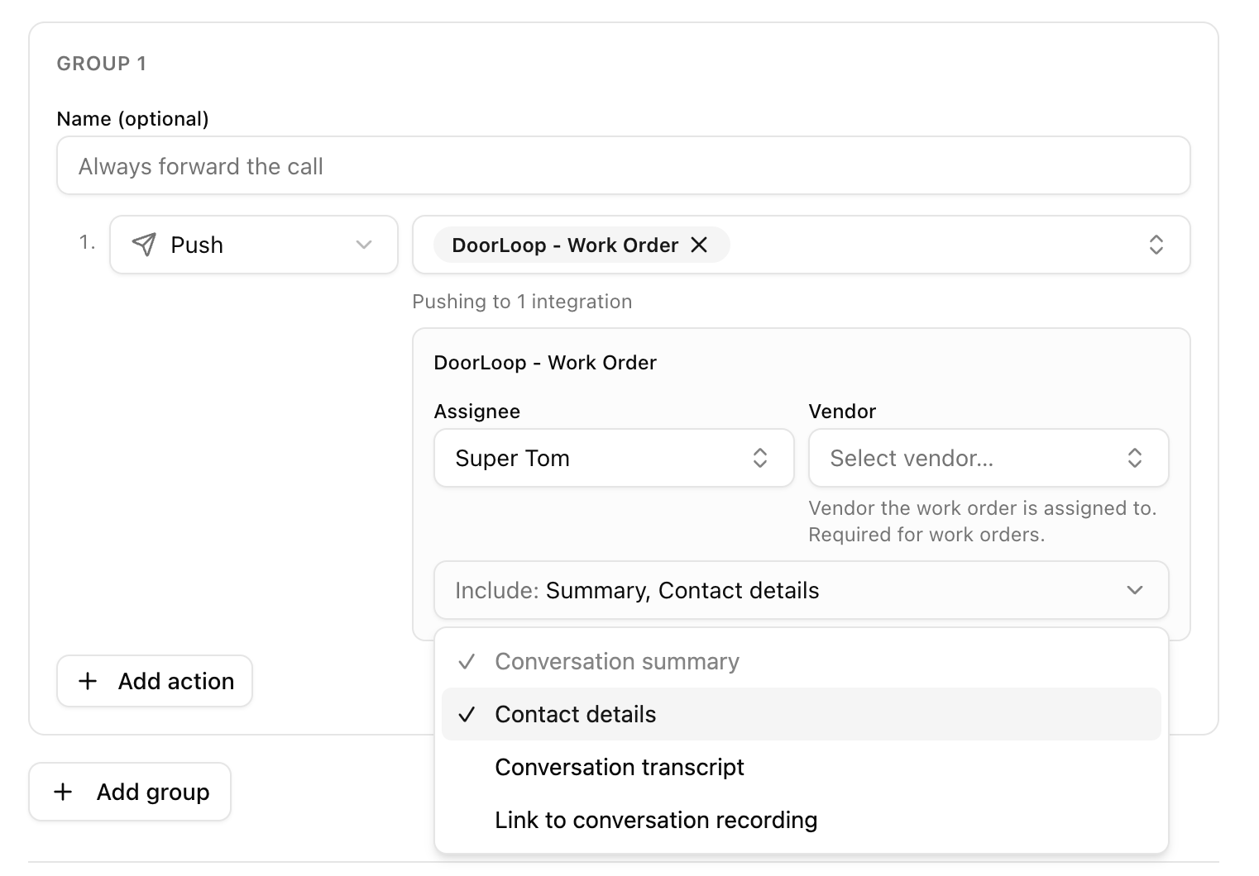
Task: Click the paper plane Push icon
Action: [144, 245]
